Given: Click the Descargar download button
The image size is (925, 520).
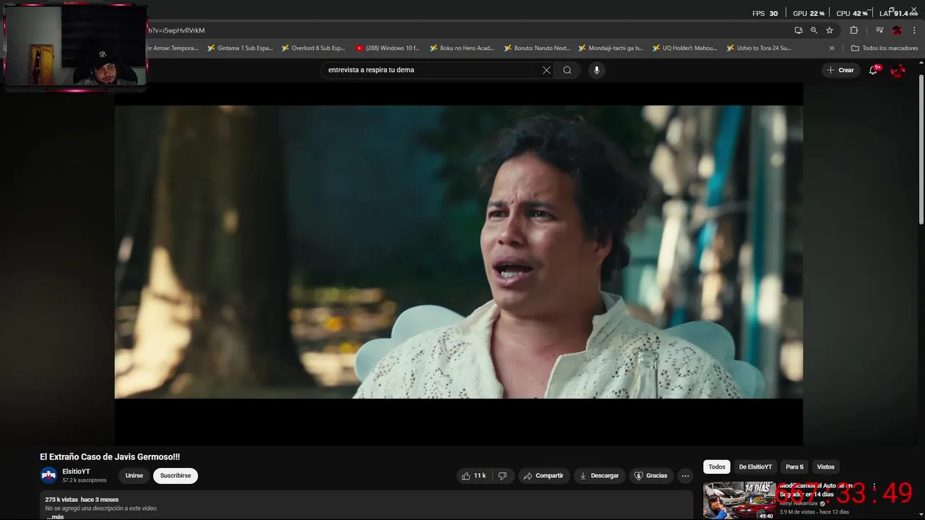Looking at the screenshot, I should coord(600,476).
